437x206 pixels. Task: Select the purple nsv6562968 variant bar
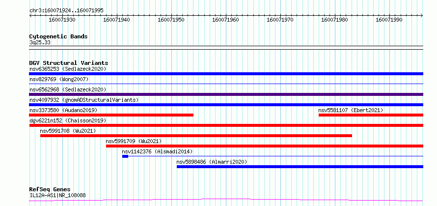click(226, 94)
